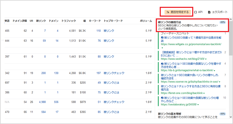Open 被リンクとは keyword in 336 traffic row

click(x=112, y=83)
